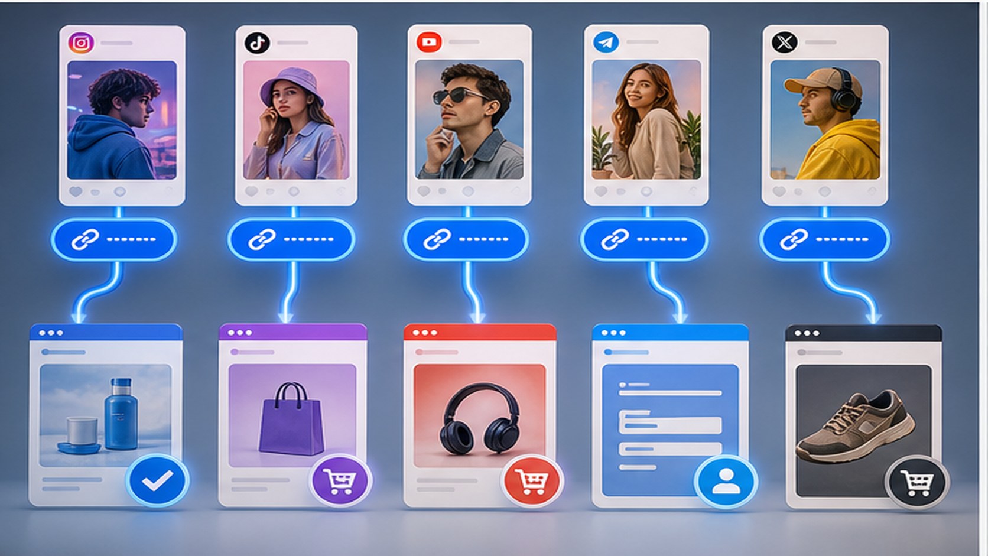Click the link button under YouTube post
The height and width of the screenshot is (556, 988).
click(466, 239)
